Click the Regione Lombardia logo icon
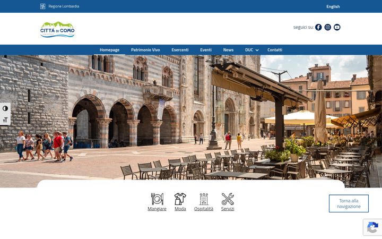Image resolution: width=382 pixels, height=239 pixels. point(43,6)
